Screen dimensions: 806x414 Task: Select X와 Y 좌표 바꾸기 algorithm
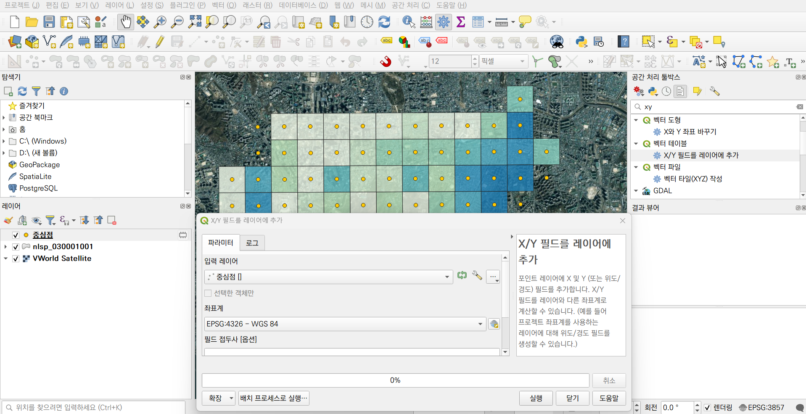690,132
